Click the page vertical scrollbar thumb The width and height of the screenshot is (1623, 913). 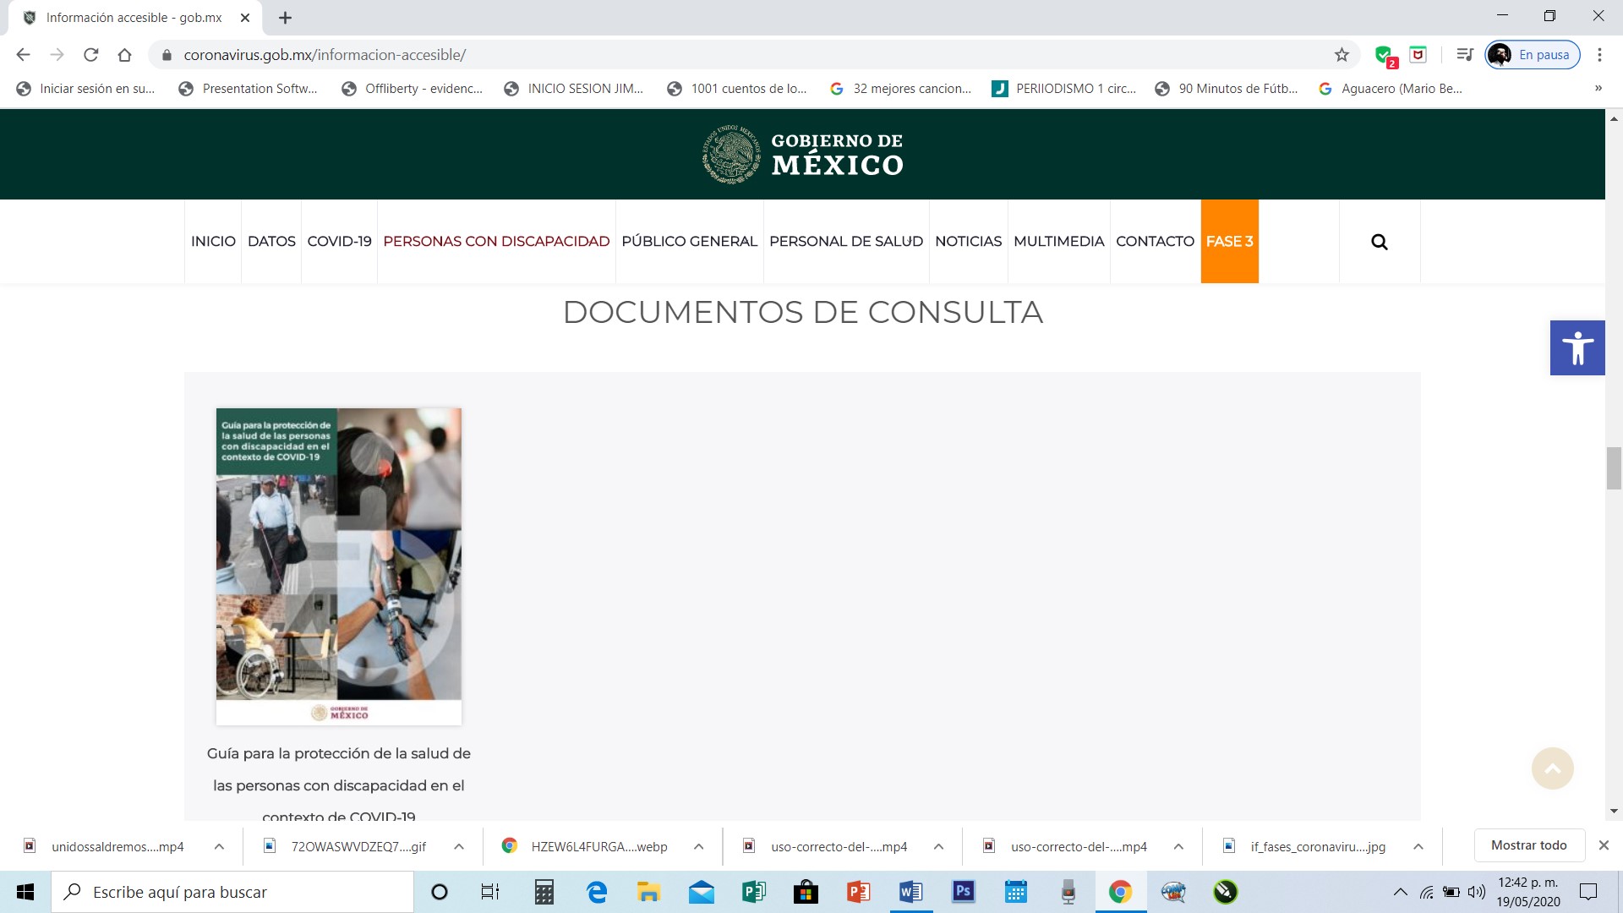tap(1614, 468)
